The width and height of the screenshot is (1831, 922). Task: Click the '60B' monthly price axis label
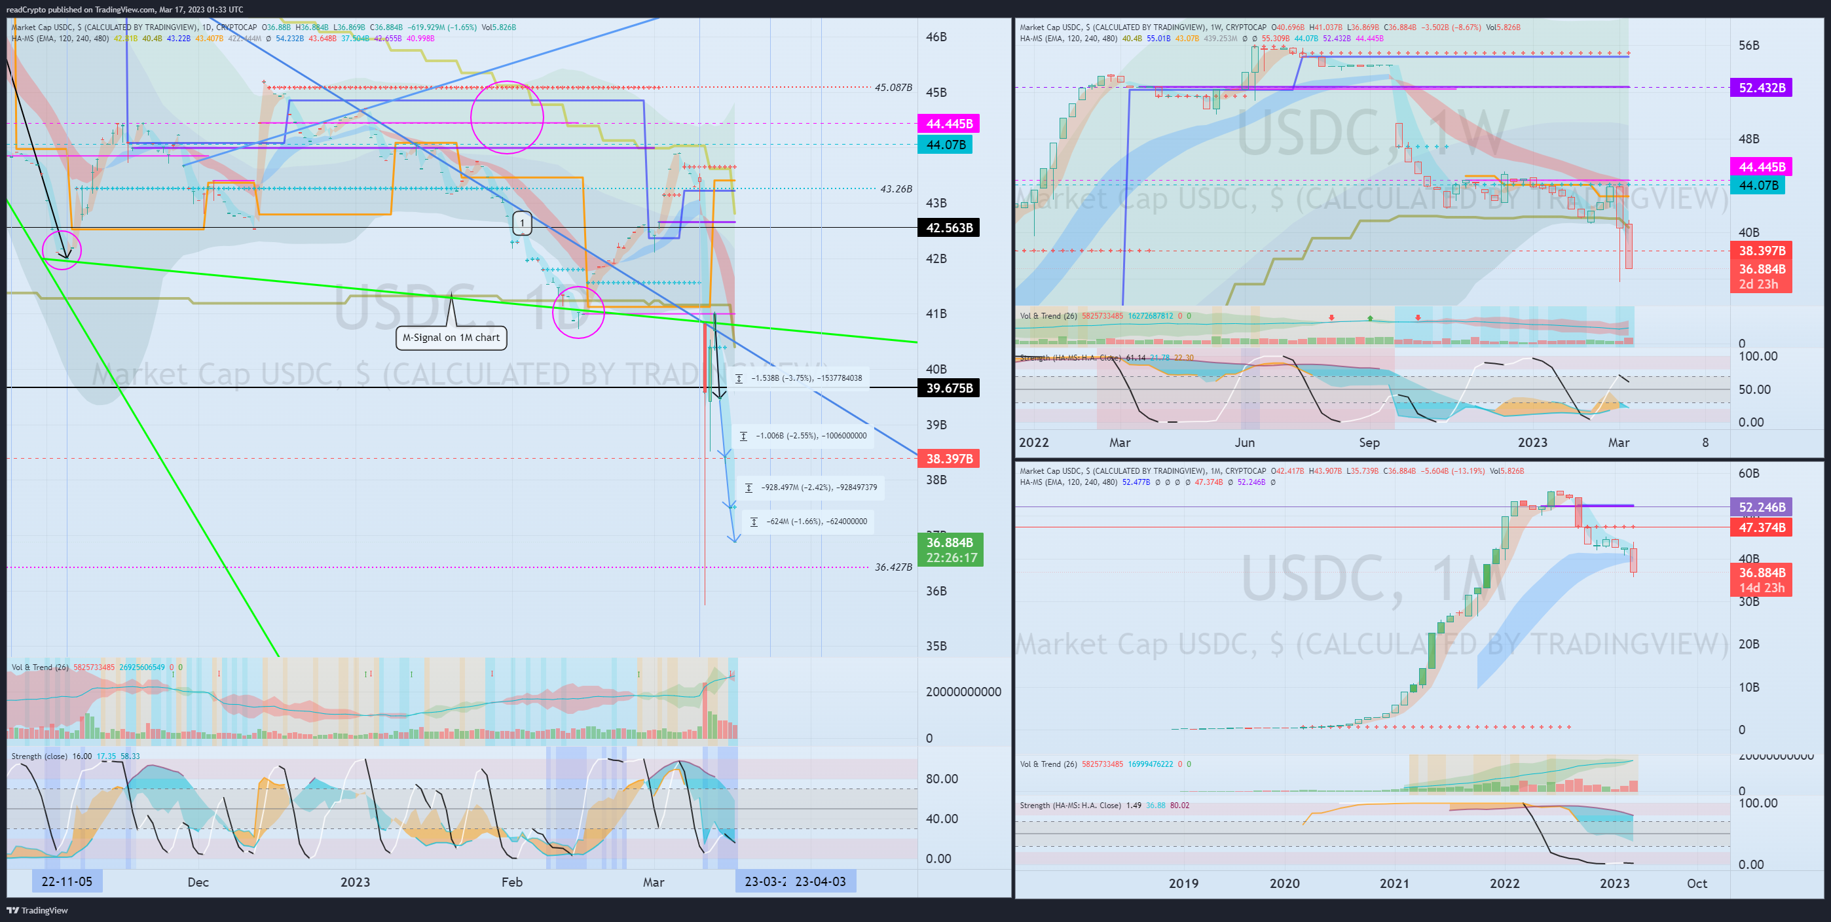[x=1748, y=473]
